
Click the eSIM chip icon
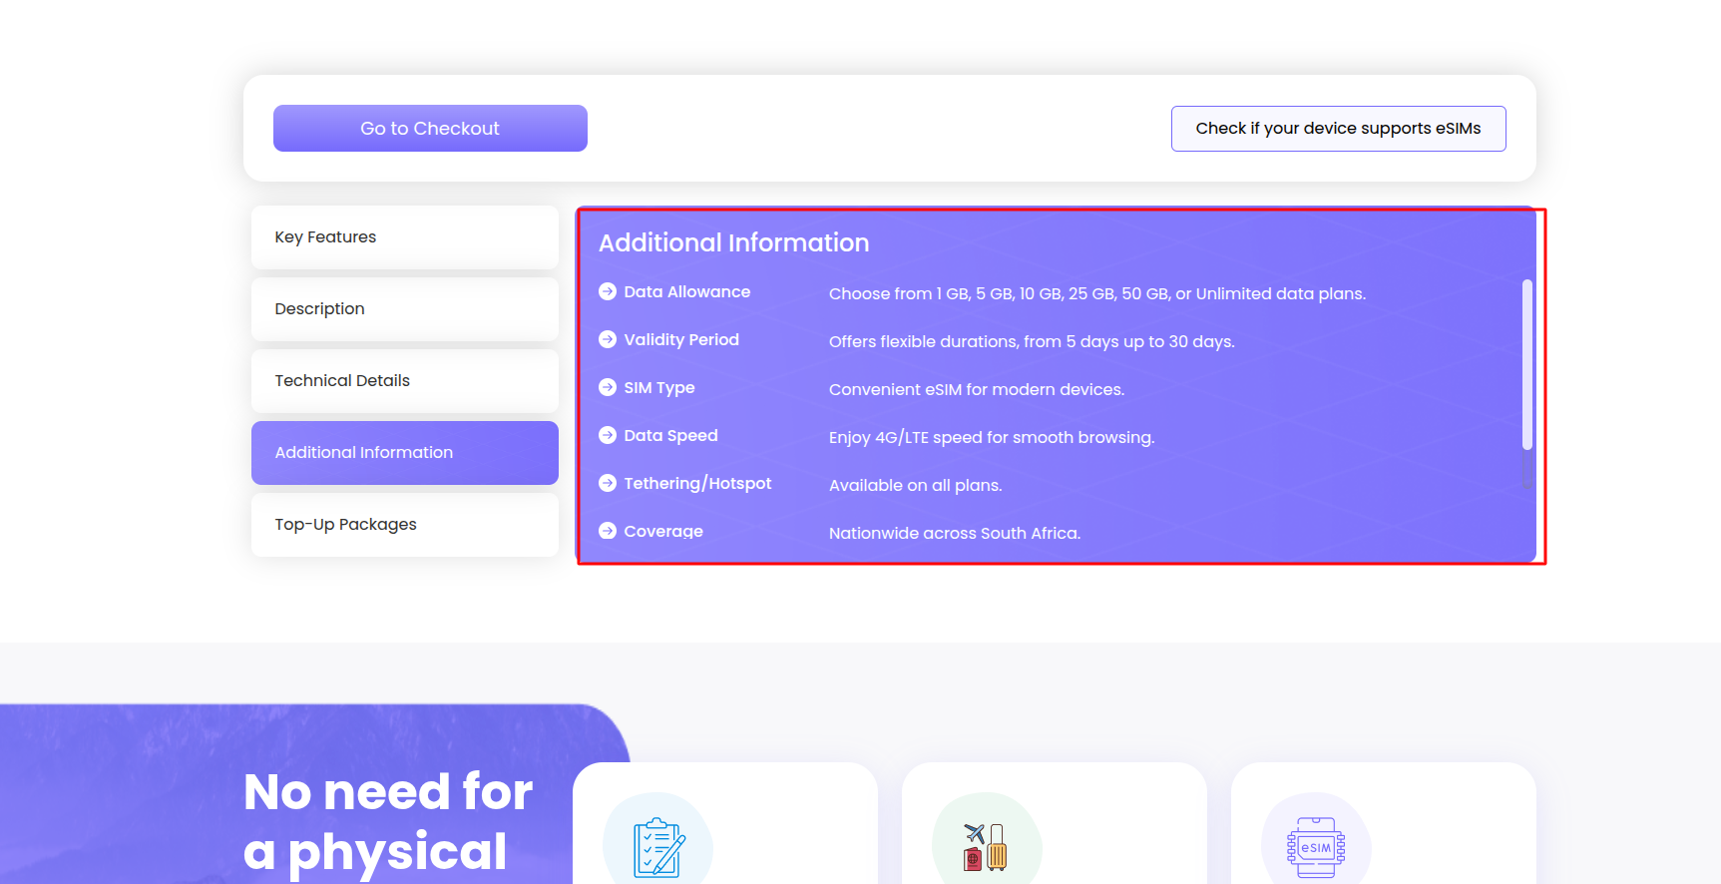[1315, 847]
